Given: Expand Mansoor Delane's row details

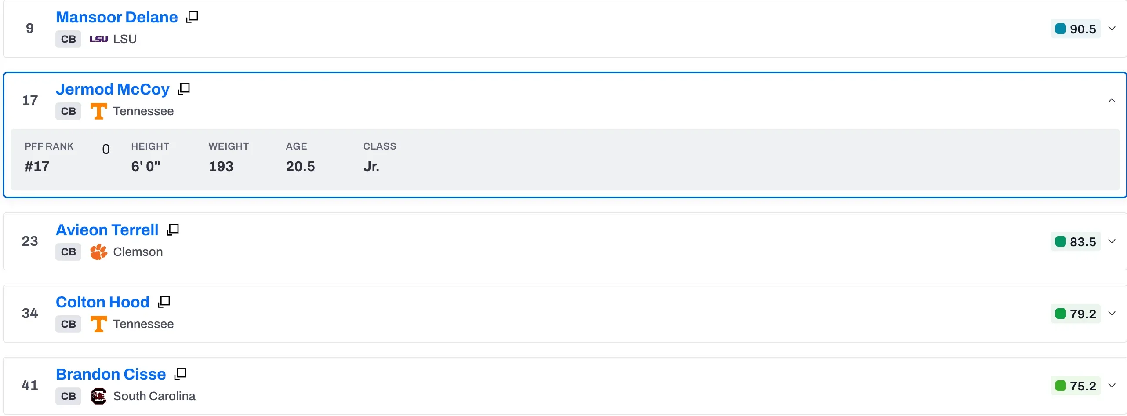Looking at the screenshot, I should (x=1112, y=29).
